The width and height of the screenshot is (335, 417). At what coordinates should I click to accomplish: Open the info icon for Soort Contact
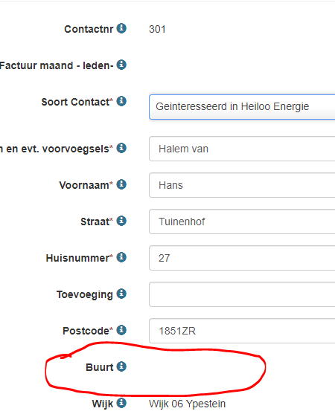coord(121,101)
